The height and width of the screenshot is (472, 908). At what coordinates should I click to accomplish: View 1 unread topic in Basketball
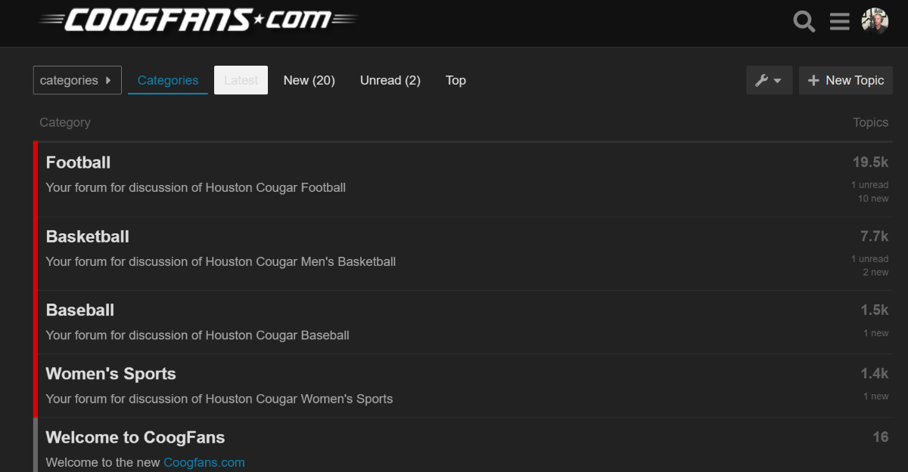pyautogui.click(x=869, y=259)
